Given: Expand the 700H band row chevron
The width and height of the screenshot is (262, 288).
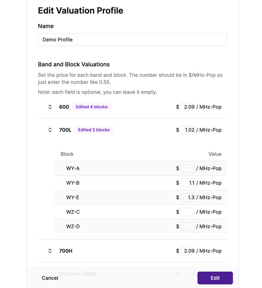Looking at the screenshot, I should 50,251.
